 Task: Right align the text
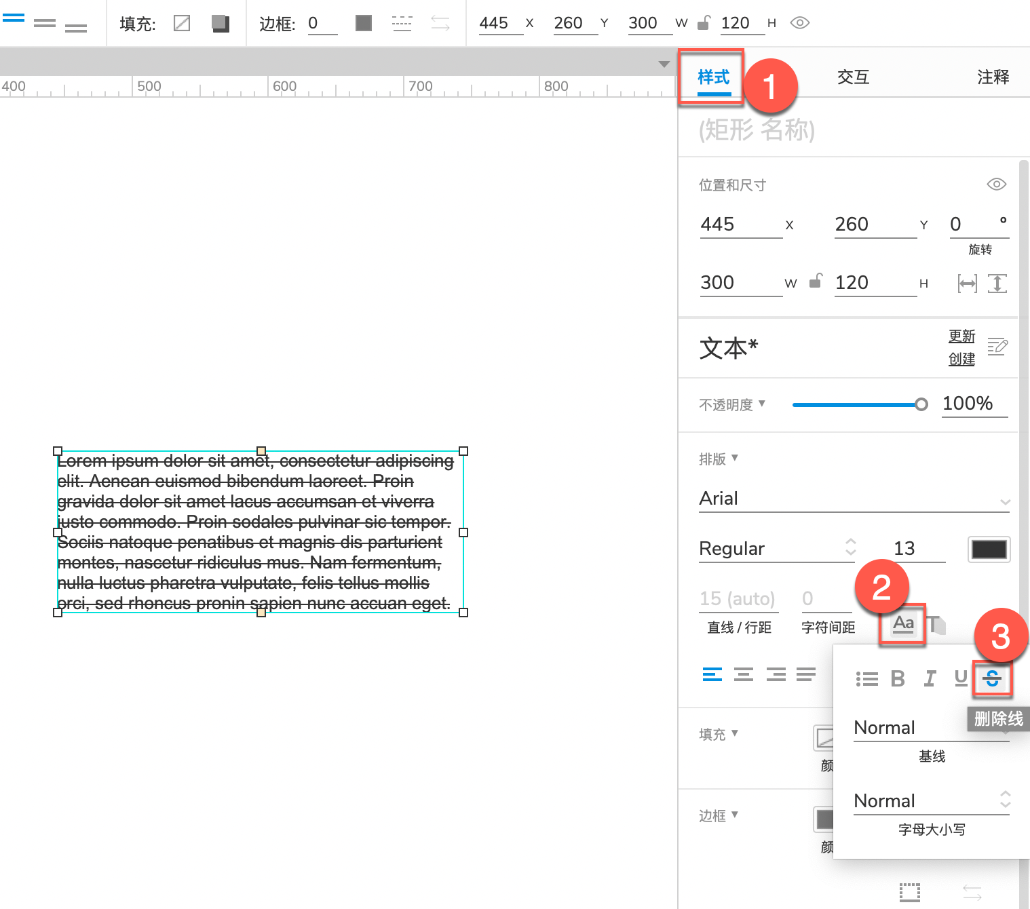[x=776, y=674]
